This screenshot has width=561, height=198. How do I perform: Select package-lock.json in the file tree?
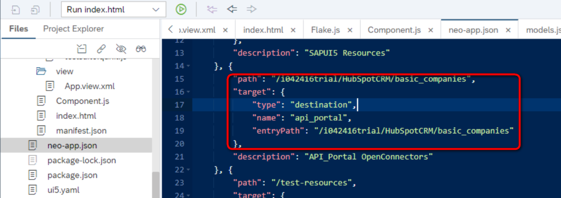pos(81,160)
